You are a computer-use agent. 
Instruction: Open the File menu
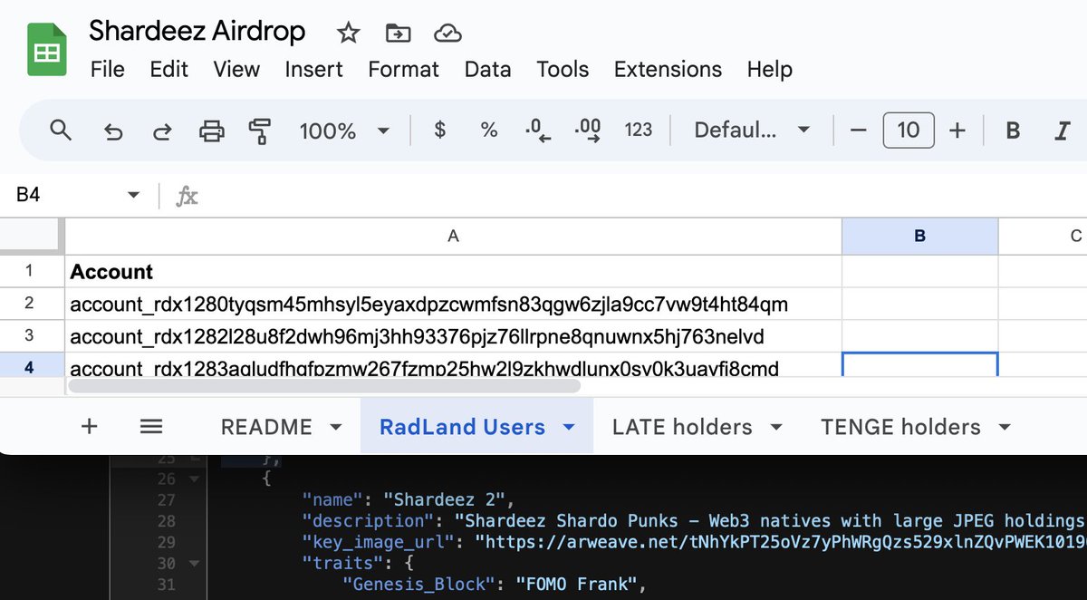pos(108,70)
